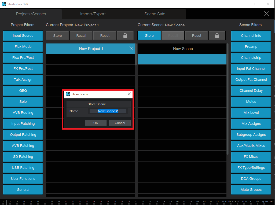Toggle the Output Patching filter
This screenshot has height=205, width=275.
tap(23, 135)
